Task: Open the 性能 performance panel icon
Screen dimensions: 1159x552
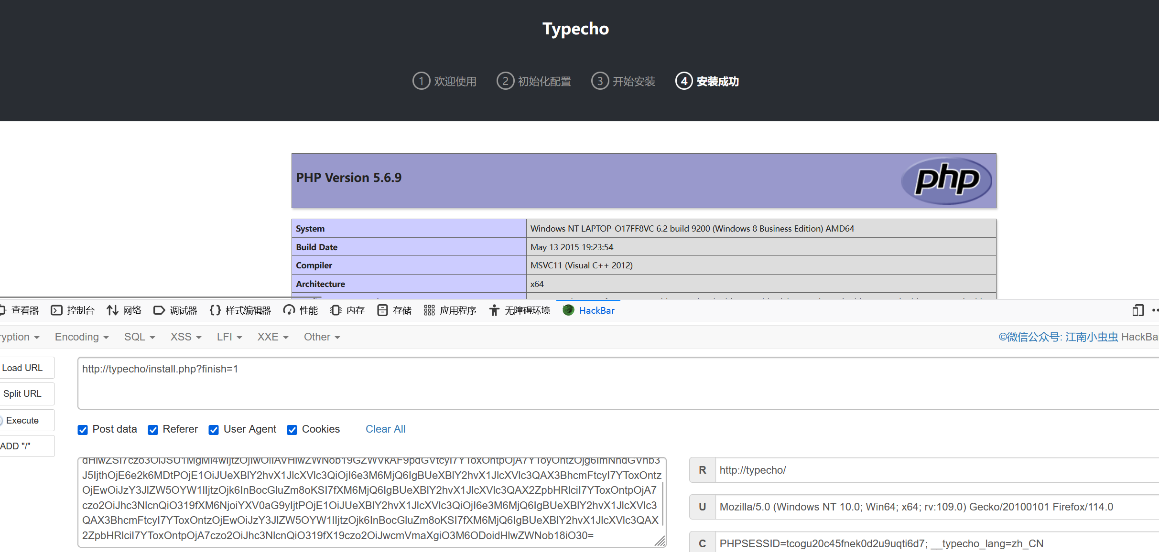Action: pyautogui.click(x=289, y=310)
